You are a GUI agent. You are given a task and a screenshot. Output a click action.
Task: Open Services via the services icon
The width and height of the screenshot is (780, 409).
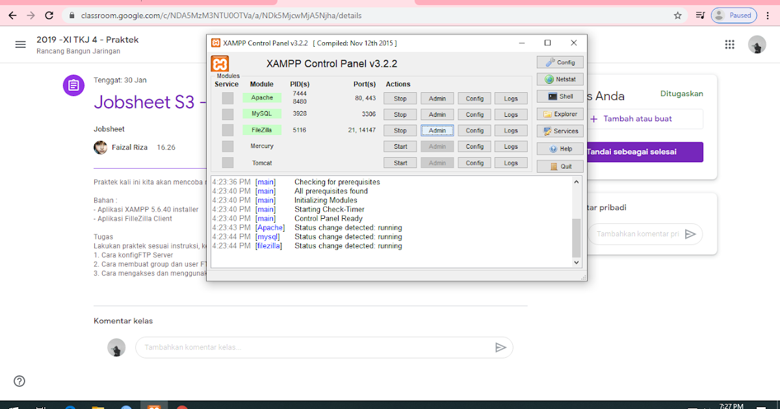click(x=560, y=130)
